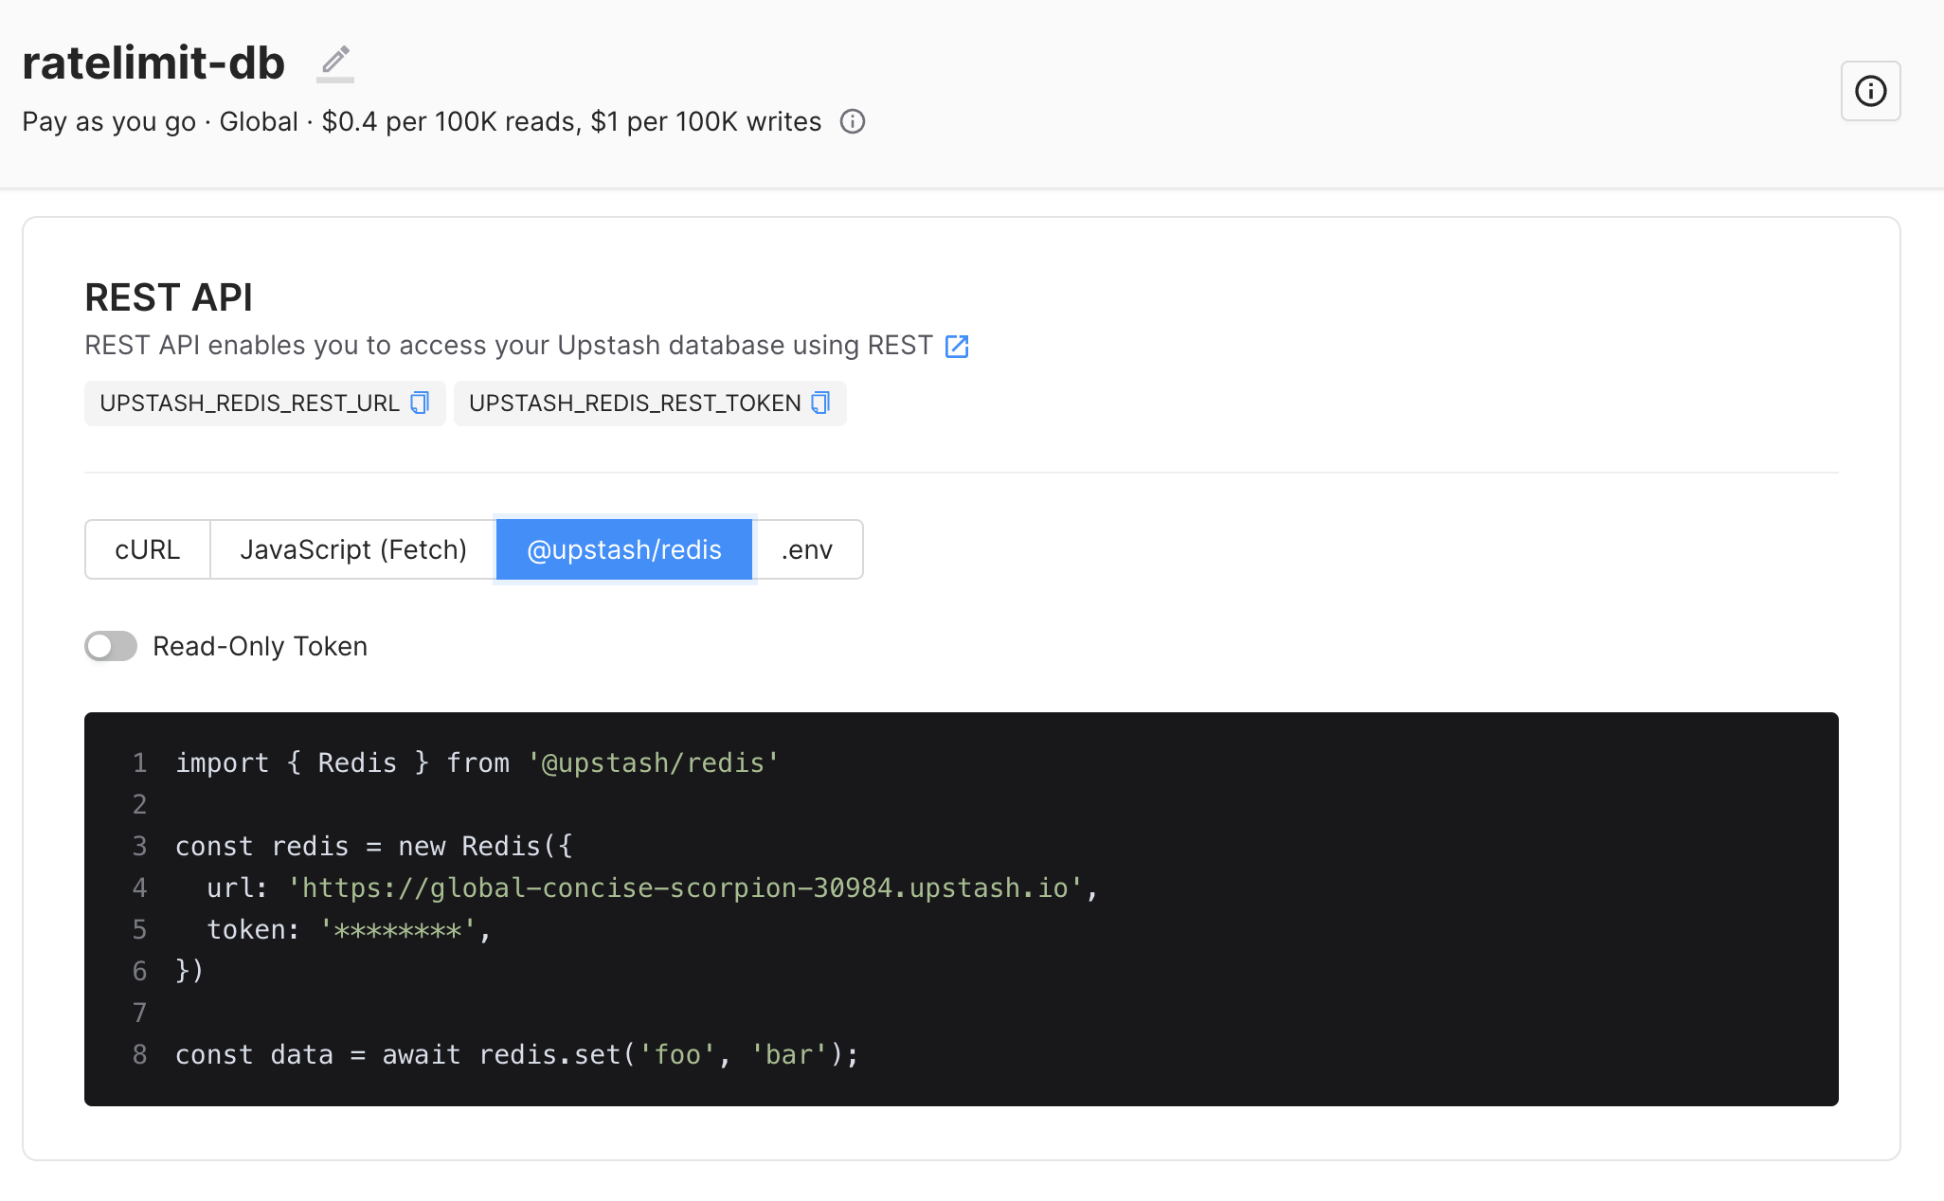The width and height of the screenshot is (1944, 1201).
Task: Select the @upstash/redis tab
Action: (623, 549)
